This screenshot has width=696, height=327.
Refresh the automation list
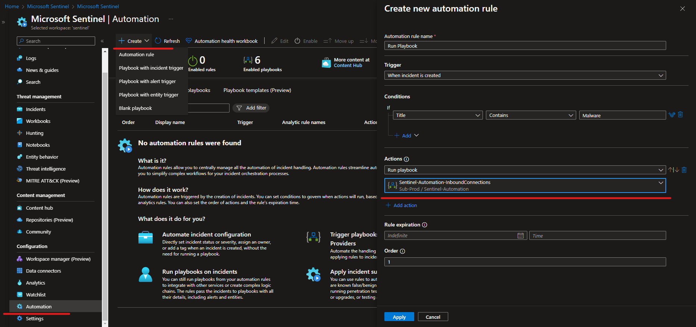pyautogui.click(x=167, y=41)
